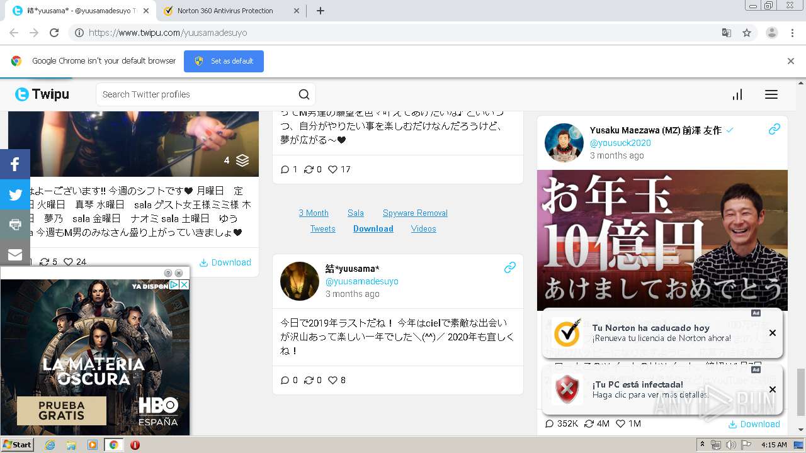The image size is (806, 453).
Task: Close the Norton expired ad notification
Action: [773, 333]
